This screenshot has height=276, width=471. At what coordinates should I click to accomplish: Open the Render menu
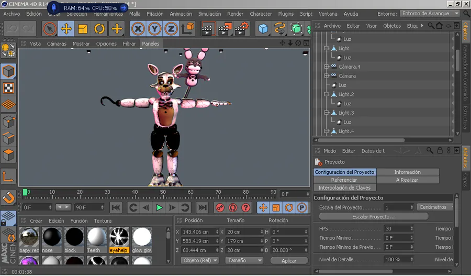[235, 14]
